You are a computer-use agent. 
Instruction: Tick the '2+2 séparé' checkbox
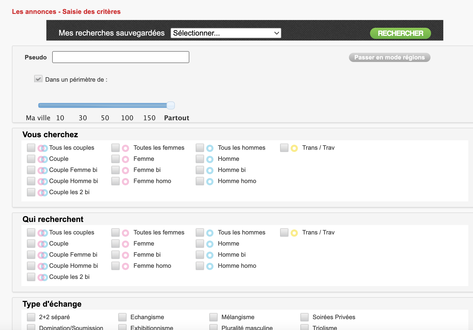click(31, 317)
